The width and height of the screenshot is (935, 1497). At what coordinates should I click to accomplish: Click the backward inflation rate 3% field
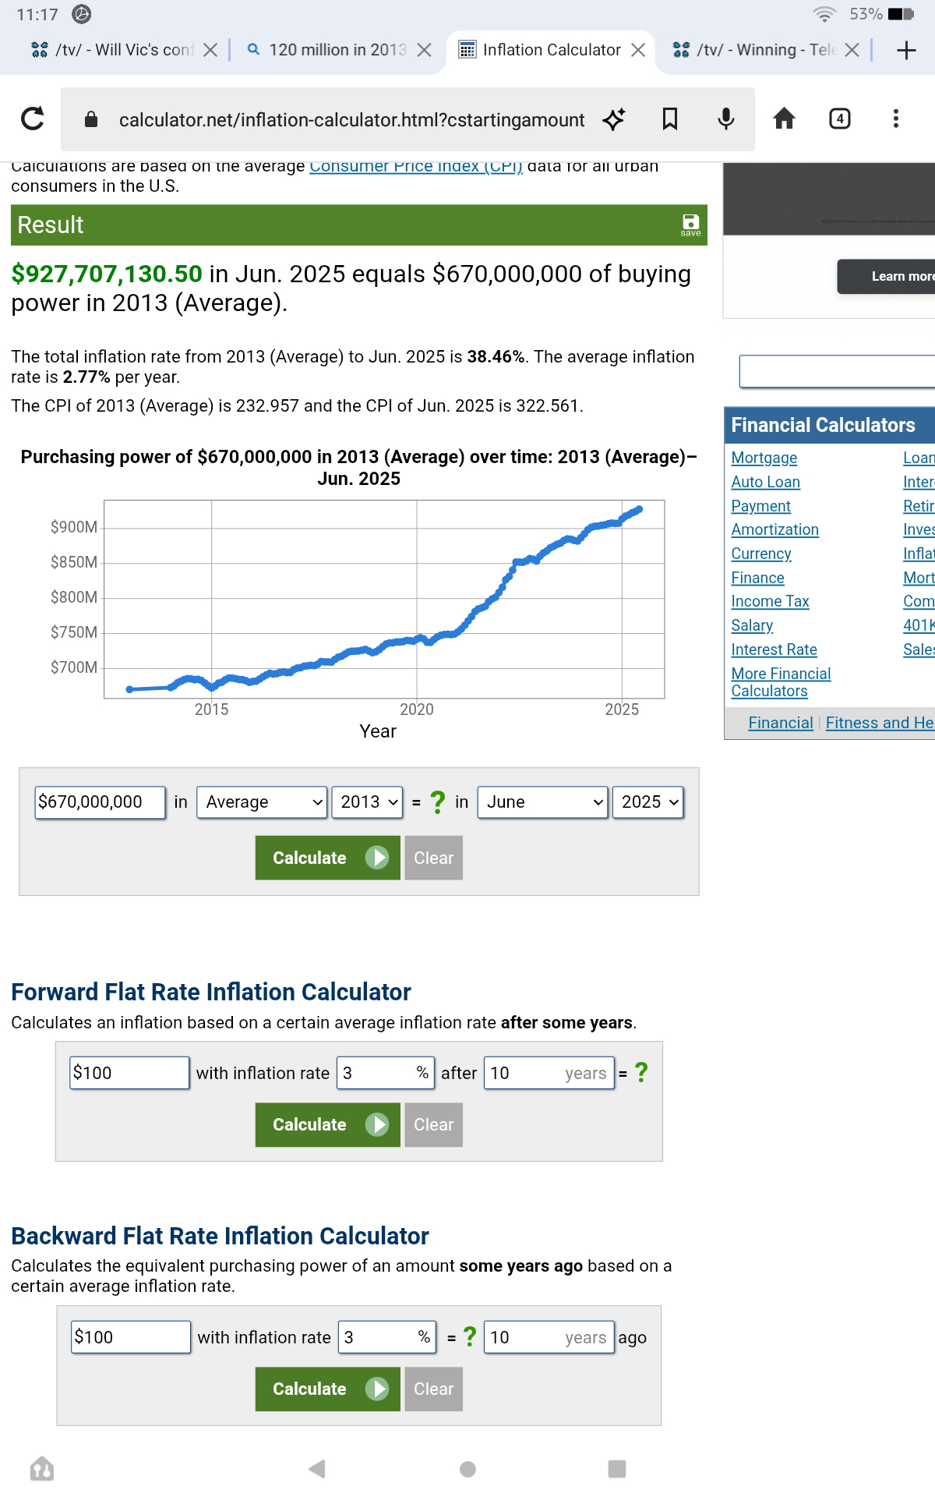pos(386,1337)
